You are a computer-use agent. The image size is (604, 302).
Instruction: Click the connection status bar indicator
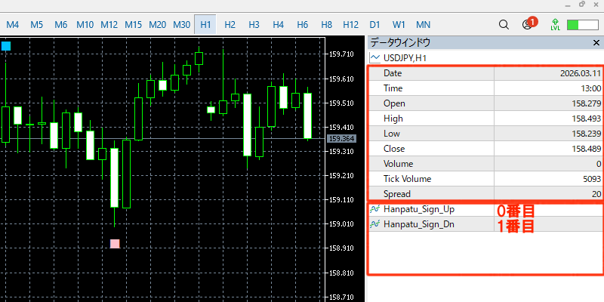click(582, 24)
